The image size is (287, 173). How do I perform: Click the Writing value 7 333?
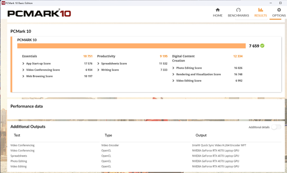(x=164, y=70)
